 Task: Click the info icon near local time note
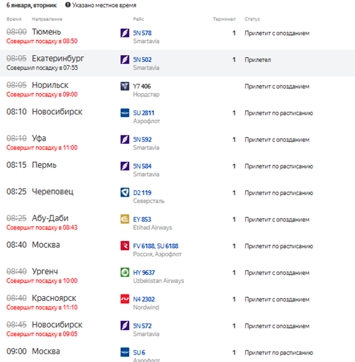coord(68,5)
